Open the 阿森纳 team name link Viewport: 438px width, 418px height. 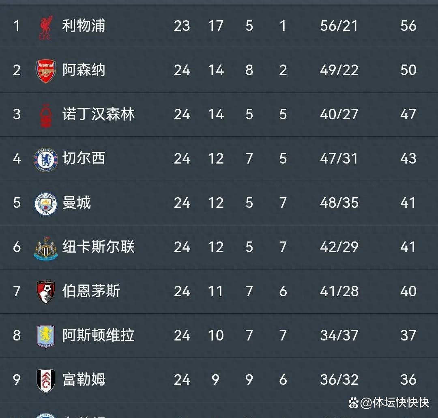84,70
